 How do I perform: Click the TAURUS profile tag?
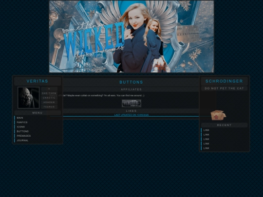[49, 107]
